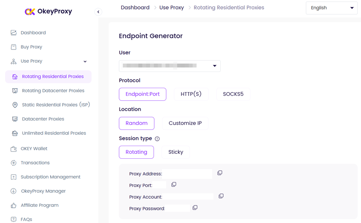The image size is (361, 223).
Task: Click the Buy Proxy icon in sidebar
Action: pyautogui.click(x=14, y=47)
